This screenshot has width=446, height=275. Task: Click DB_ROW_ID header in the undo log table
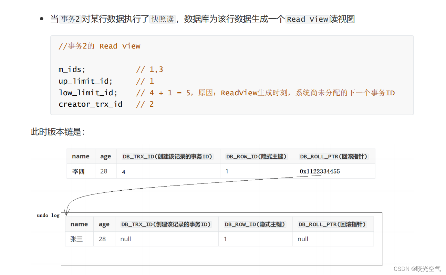(x=255, y=224)
